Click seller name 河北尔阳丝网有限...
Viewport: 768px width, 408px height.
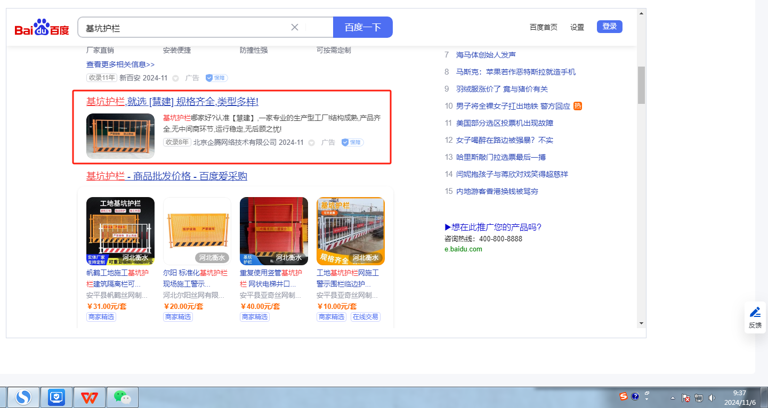(194, 295)
